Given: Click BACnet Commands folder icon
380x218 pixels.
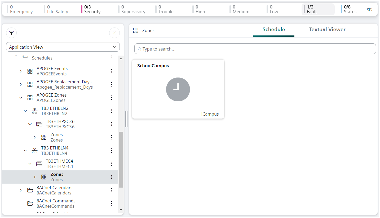Looking at the screenshot, I should click(x=30, y=203).
